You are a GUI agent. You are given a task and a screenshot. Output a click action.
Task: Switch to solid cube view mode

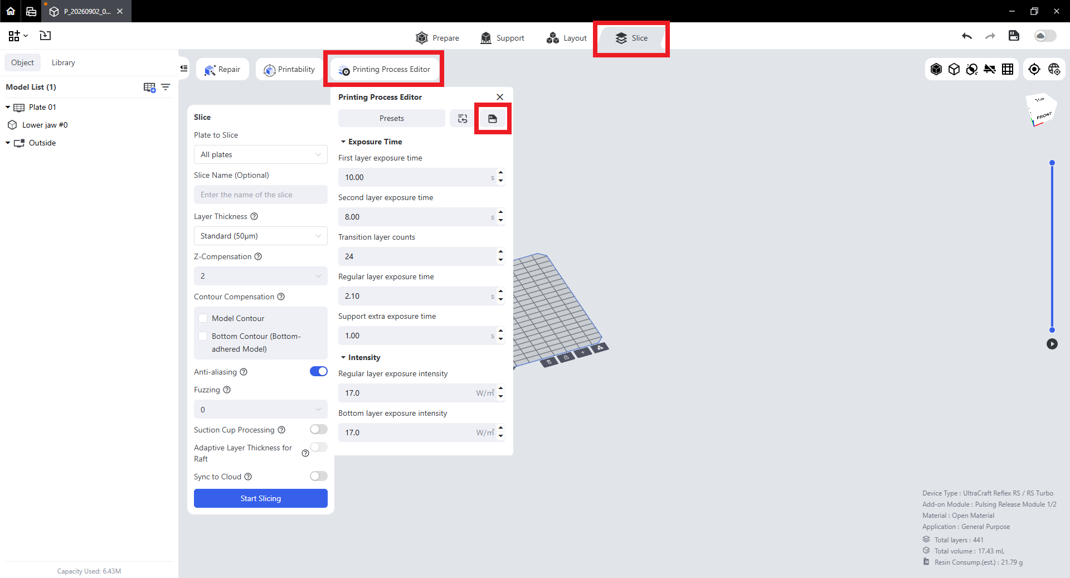[936, 69]
